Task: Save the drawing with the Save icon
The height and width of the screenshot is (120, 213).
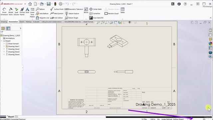Action: (x=49, y=4)
